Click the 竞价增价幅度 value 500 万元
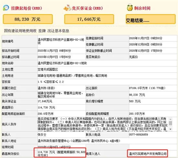The width and height of the screenshot is (178, 158). (x=135, y=101)
